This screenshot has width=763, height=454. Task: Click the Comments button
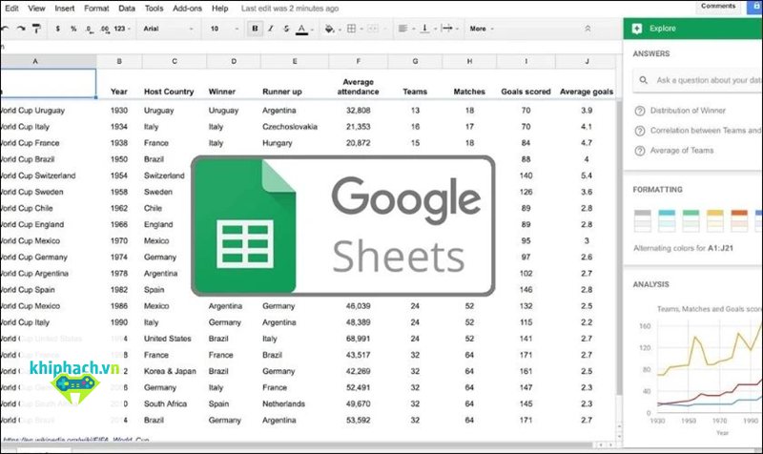[718, 7]
